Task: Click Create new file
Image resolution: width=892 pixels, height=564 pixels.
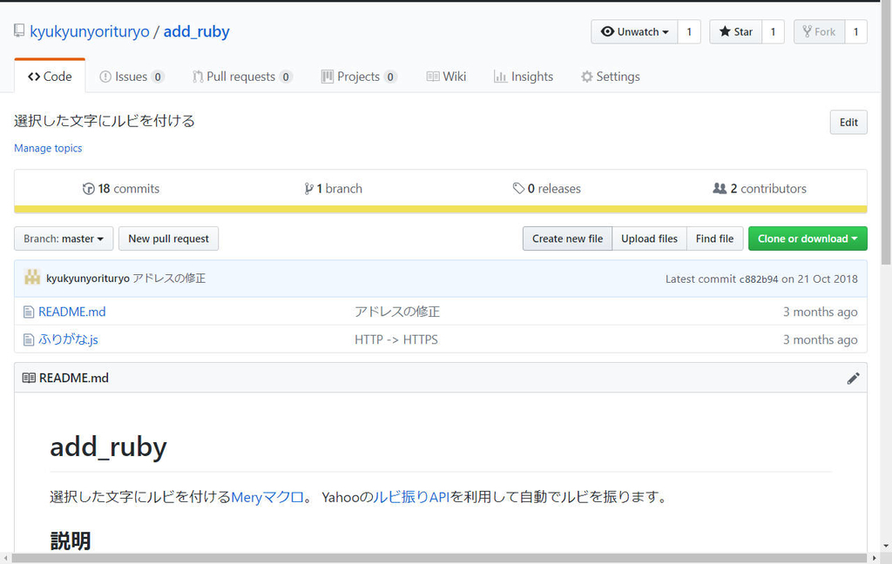Action: pos(567,238)
